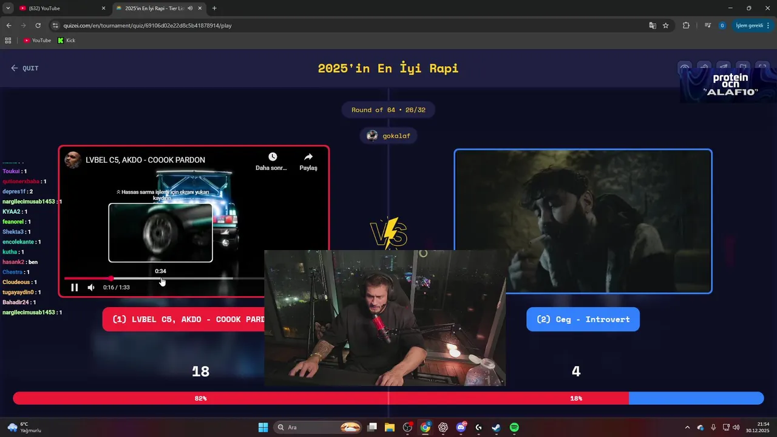Open File Explorer from the taskbar
This screenshot has height=437, width=777.
pos(390,427)
